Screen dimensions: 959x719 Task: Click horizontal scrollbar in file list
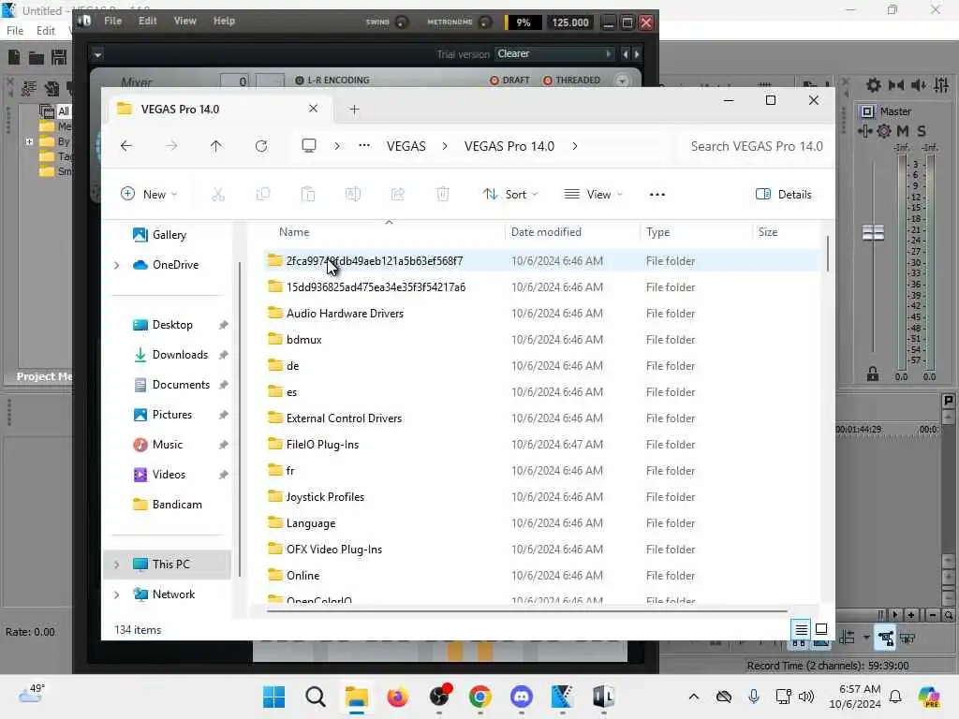[527, 610]
